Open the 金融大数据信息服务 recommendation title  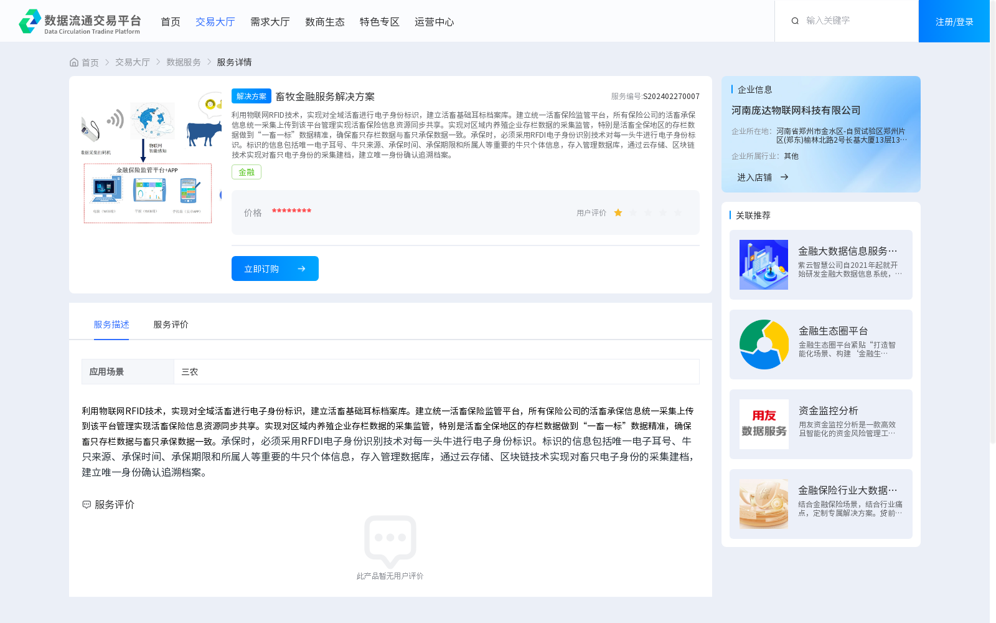pos(848,251)
